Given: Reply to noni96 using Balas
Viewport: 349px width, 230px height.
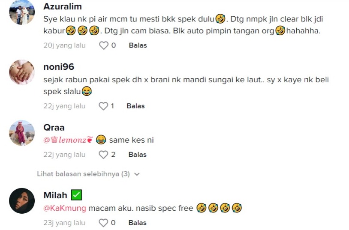Looking at the screenshot, I should [135, 106].
